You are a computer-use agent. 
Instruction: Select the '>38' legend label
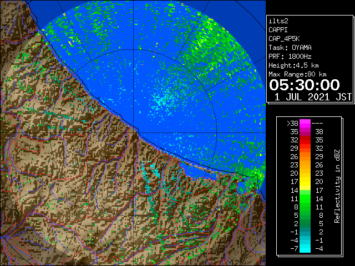(x=292, y=124)
